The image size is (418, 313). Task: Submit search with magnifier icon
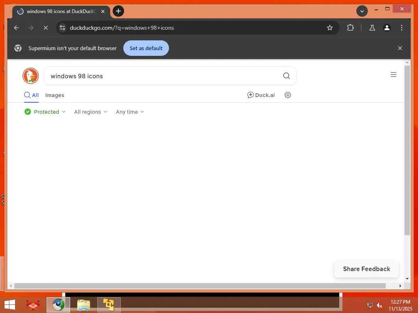pos(287,76)
